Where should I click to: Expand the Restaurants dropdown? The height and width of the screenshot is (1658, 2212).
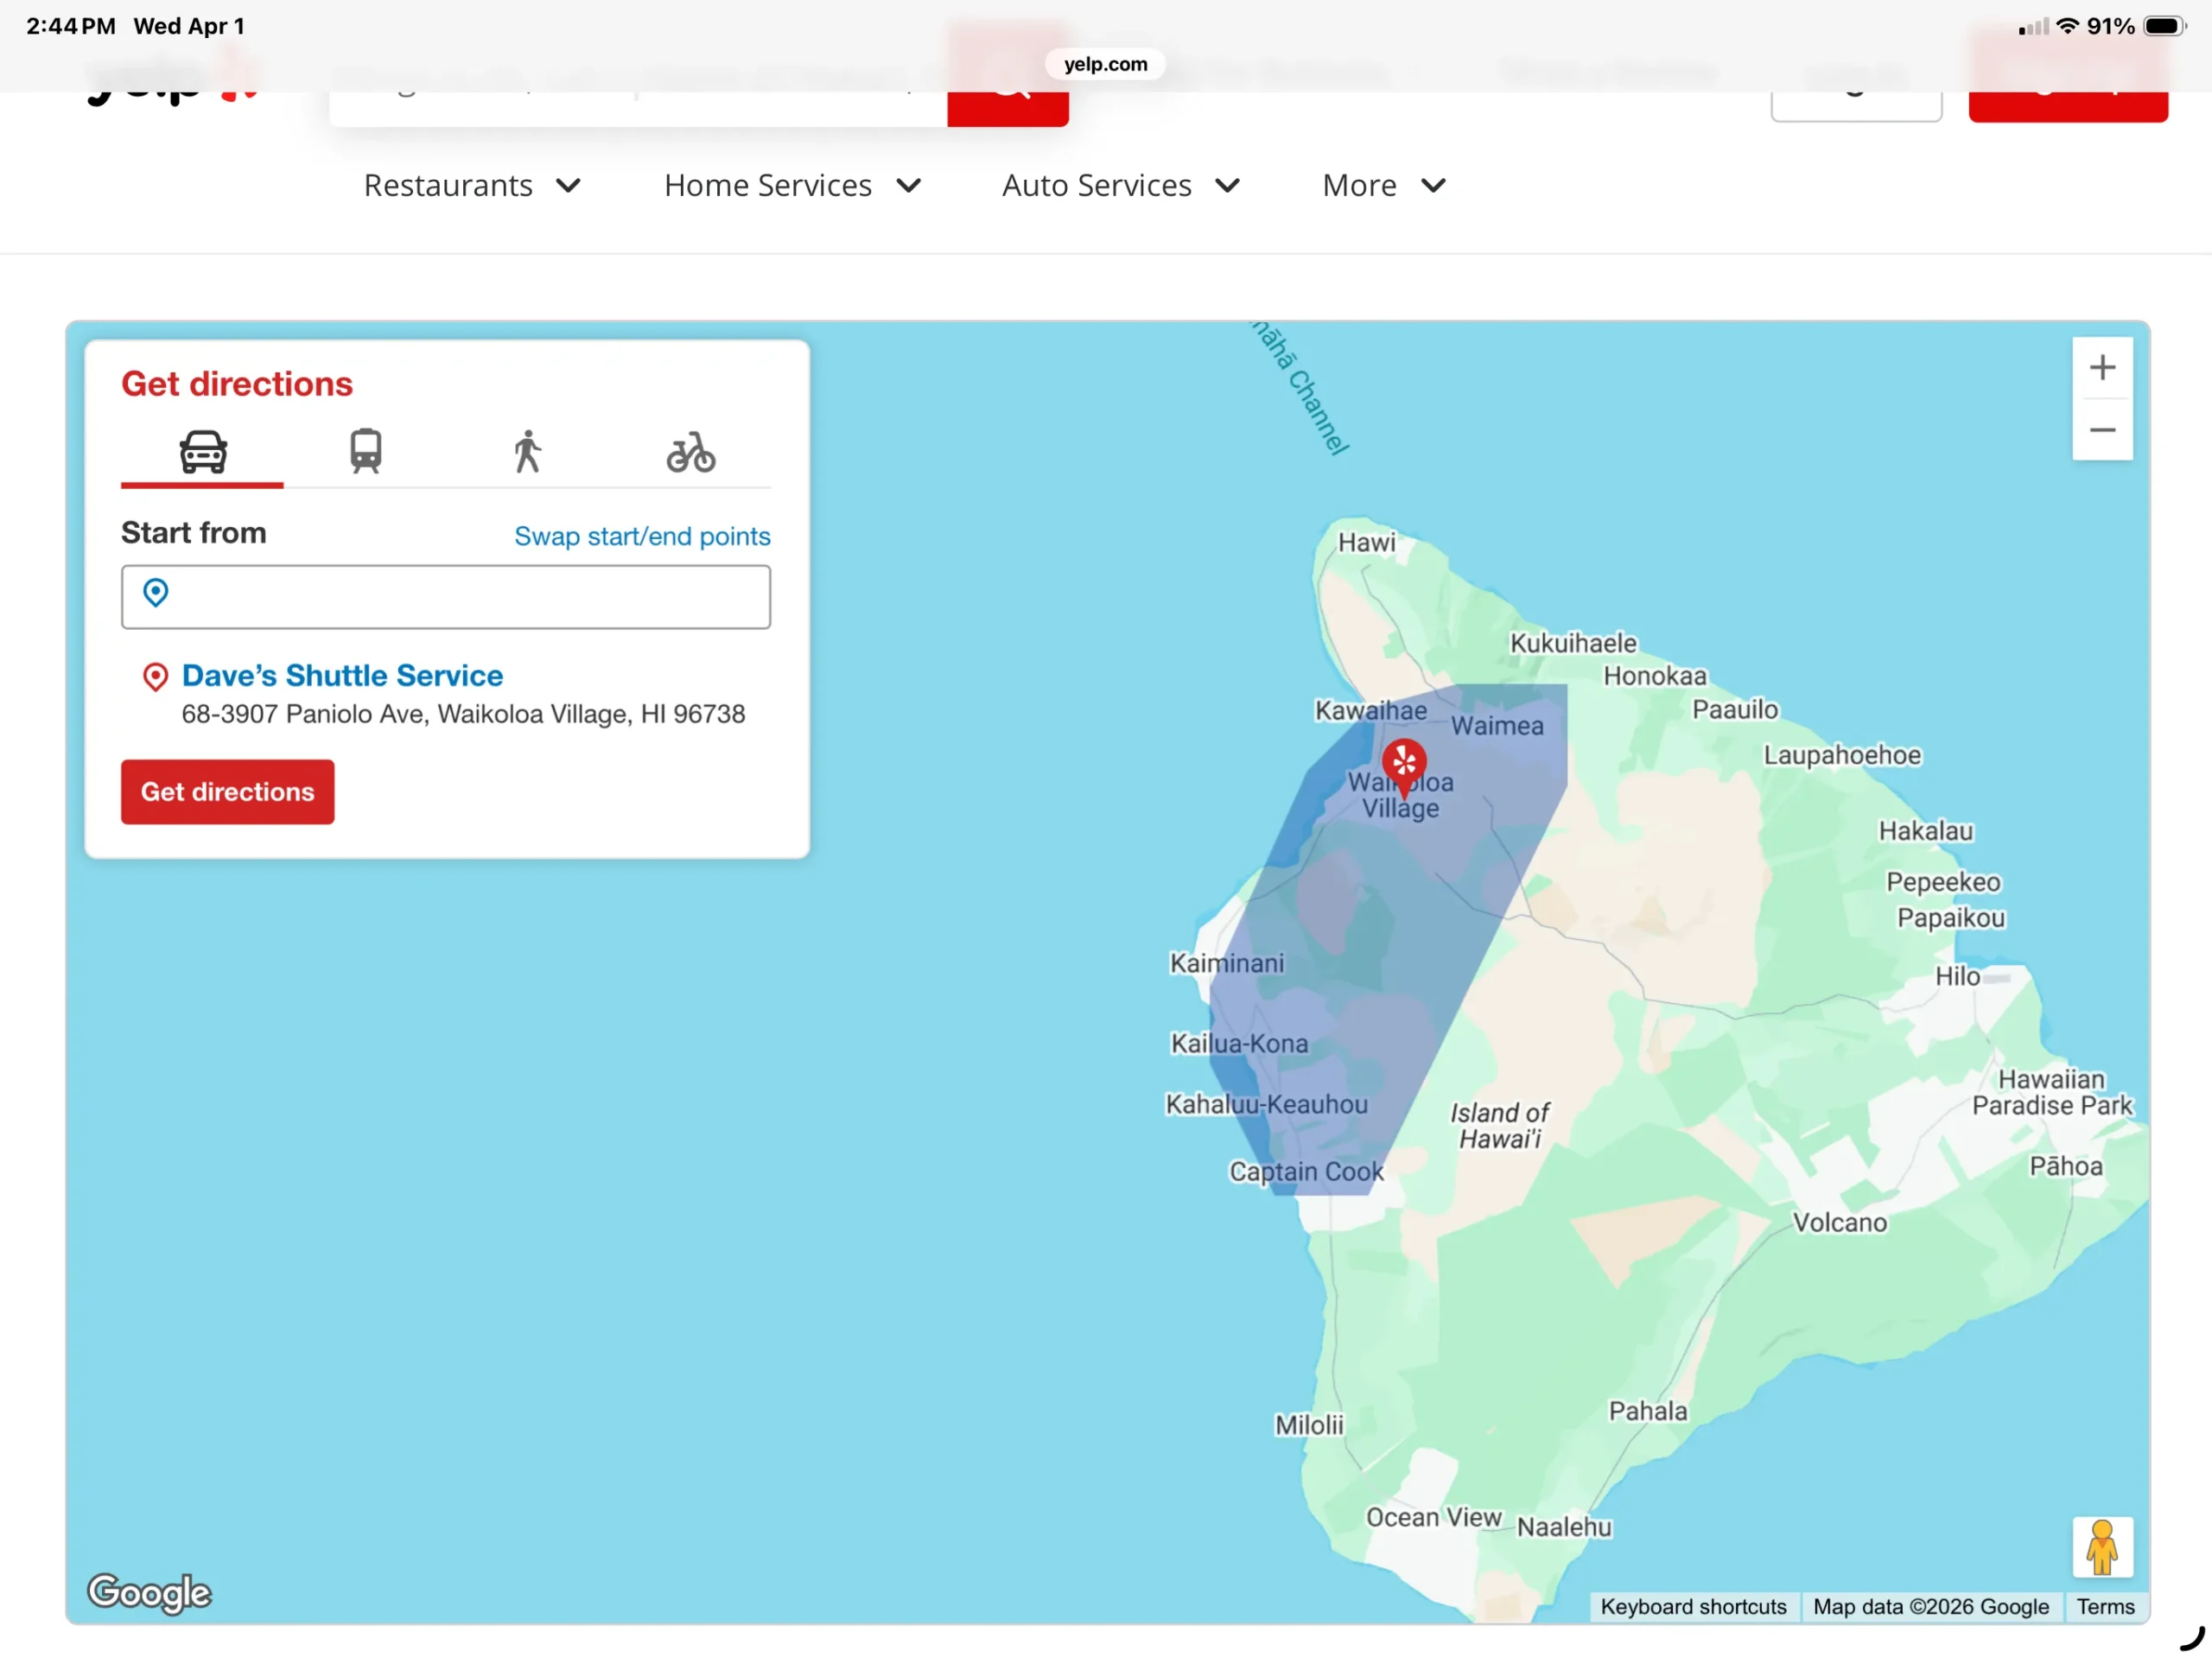point(472,186)
